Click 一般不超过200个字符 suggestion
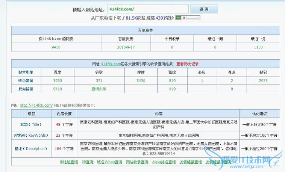Image resolution: width=285 pixels, height=172 pixels. point(259,149)
